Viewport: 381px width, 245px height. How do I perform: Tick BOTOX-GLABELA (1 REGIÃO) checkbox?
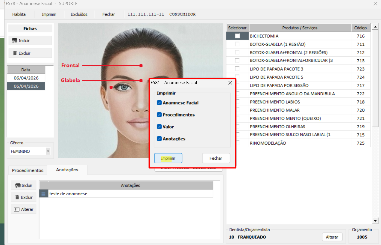(x=237, y=44)
